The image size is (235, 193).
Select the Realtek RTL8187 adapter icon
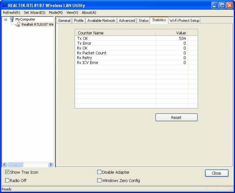[18, 24]
